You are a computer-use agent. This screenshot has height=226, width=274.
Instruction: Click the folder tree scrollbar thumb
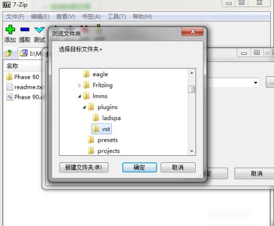pos(192,89)
